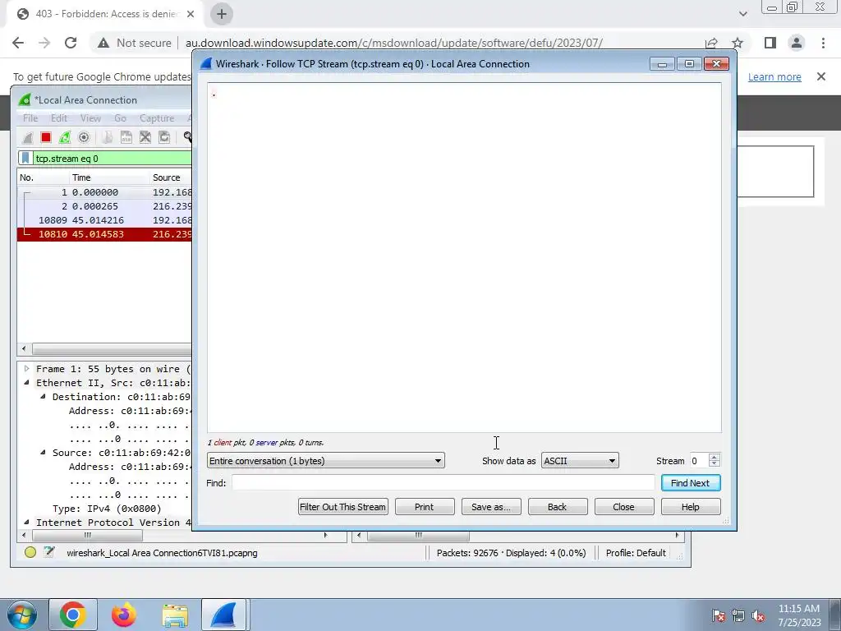Open capture options gear icon in Wireshark
This screenshot has height=631, width=841.
coord(84,137)
